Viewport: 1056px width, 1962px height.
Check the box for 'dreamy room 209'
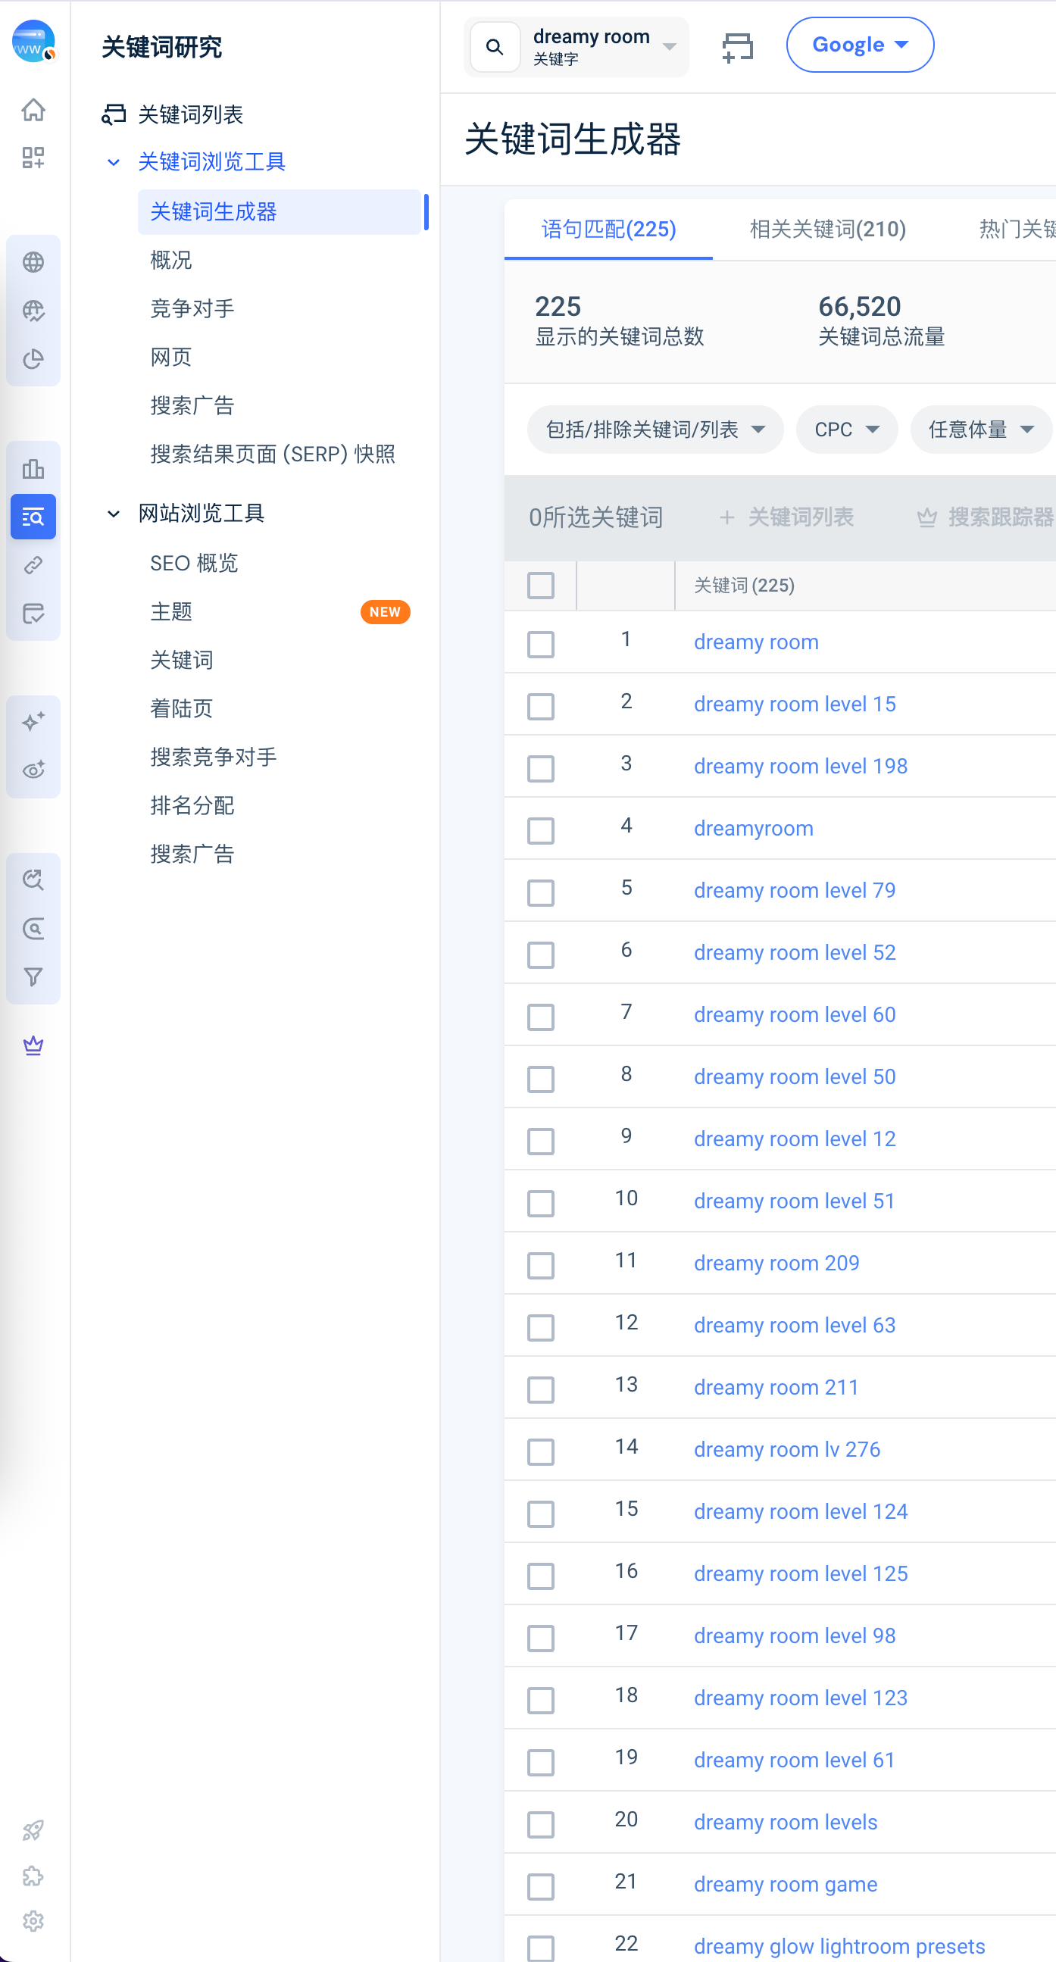(x=540, y=1265)
